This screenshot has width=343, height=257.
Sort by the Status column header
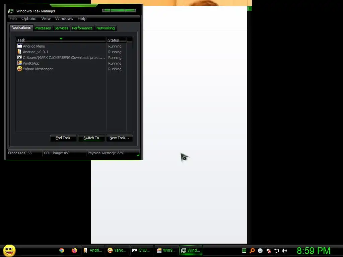point(116,40)
